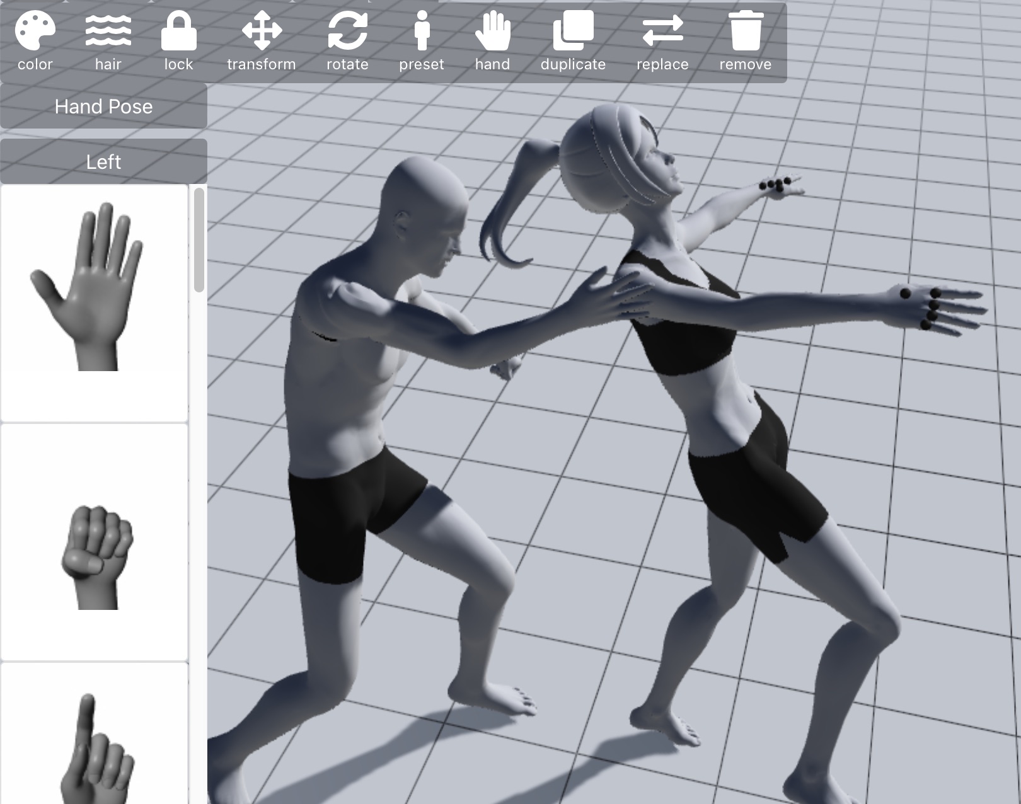Click the Hand Pose panel header

point(103,106)
